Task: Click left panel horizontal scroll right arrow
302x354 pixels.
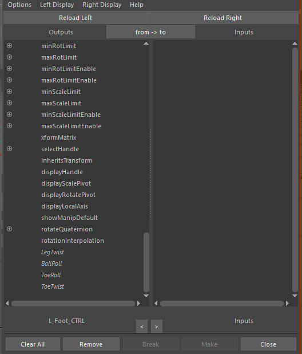Action: pos(138,304)
